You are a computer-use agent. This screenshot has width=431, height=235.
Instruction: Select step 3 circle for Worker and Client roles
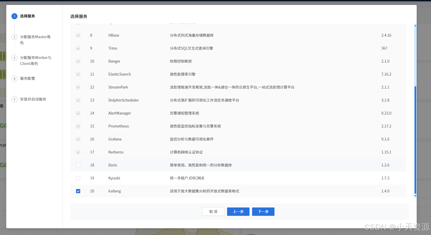[14, 58]
